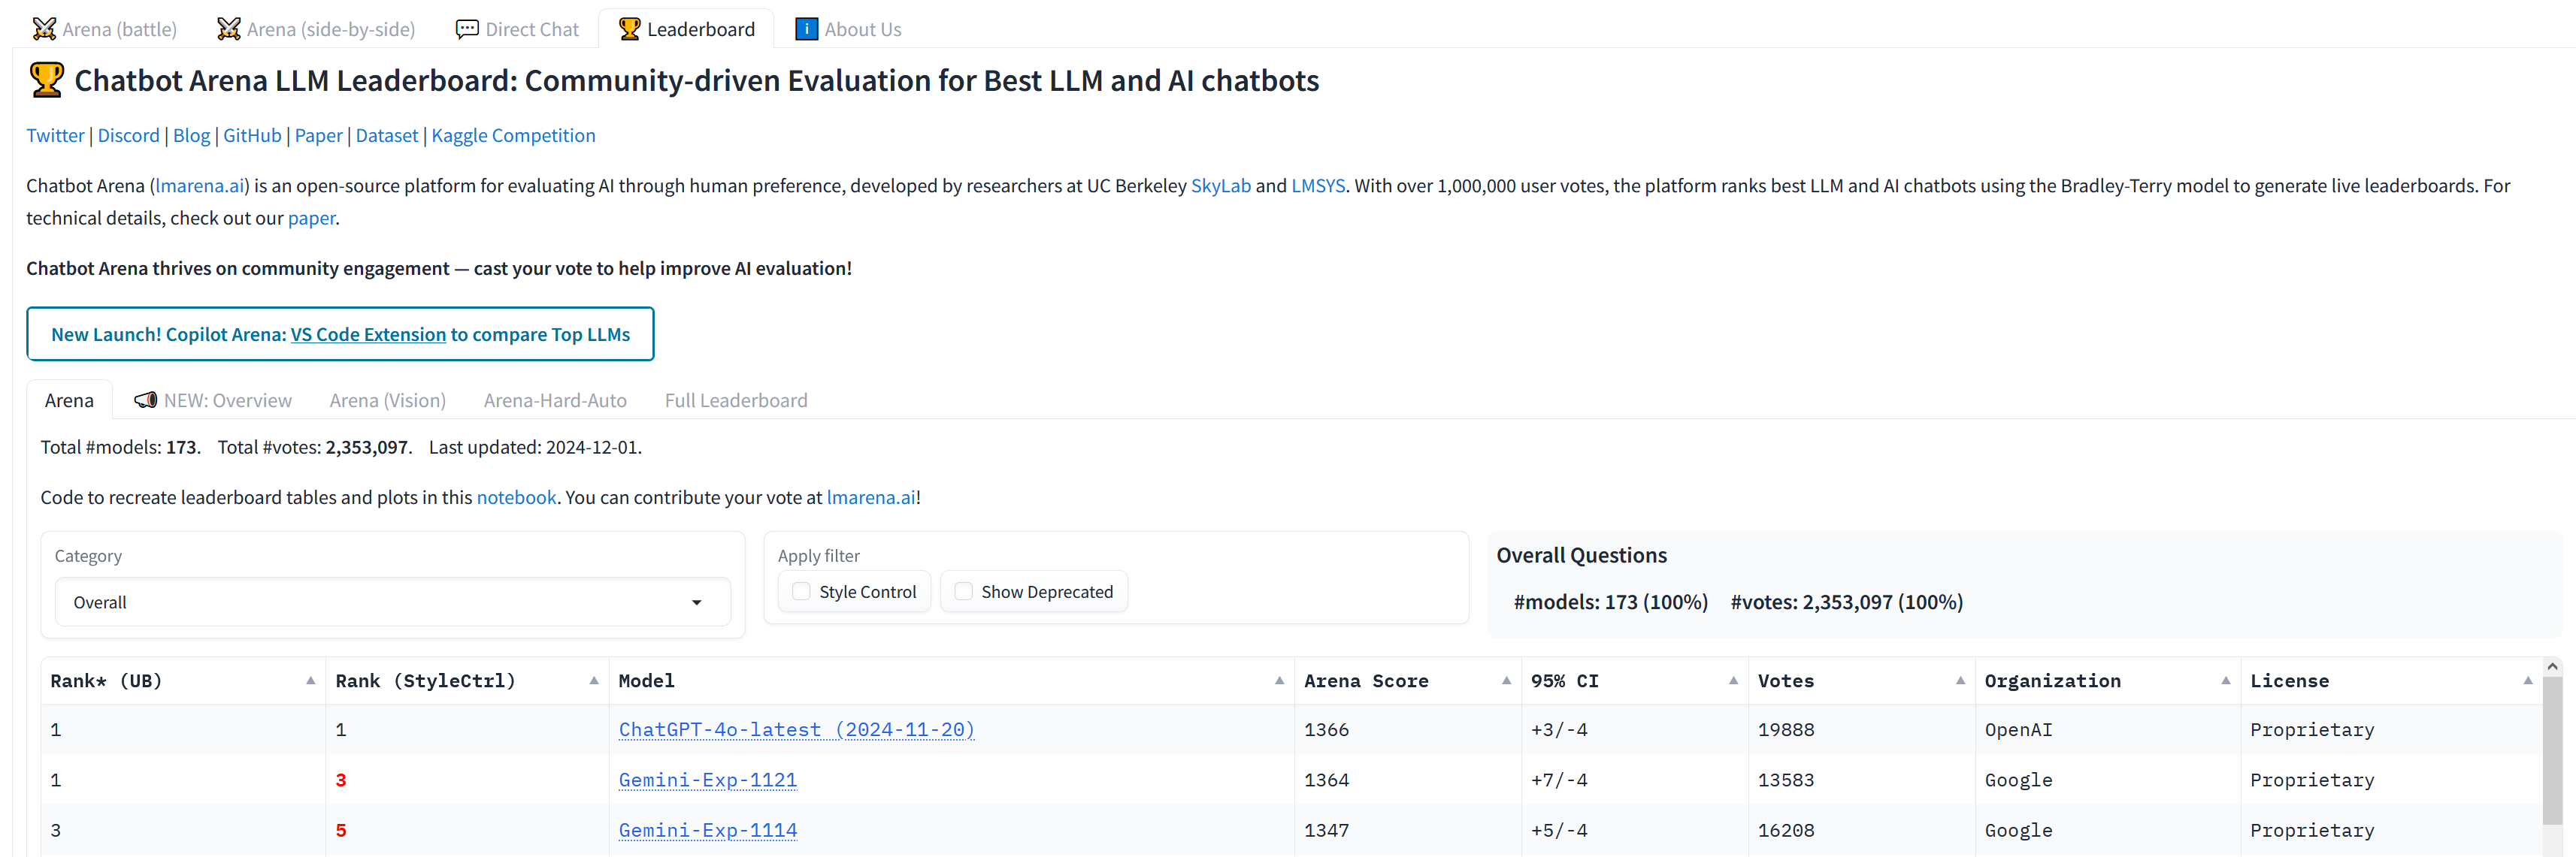This screenshot has height=857, width=2576.
Task: Open the Kaggle Competition link
Action: [x=513, y=135]
